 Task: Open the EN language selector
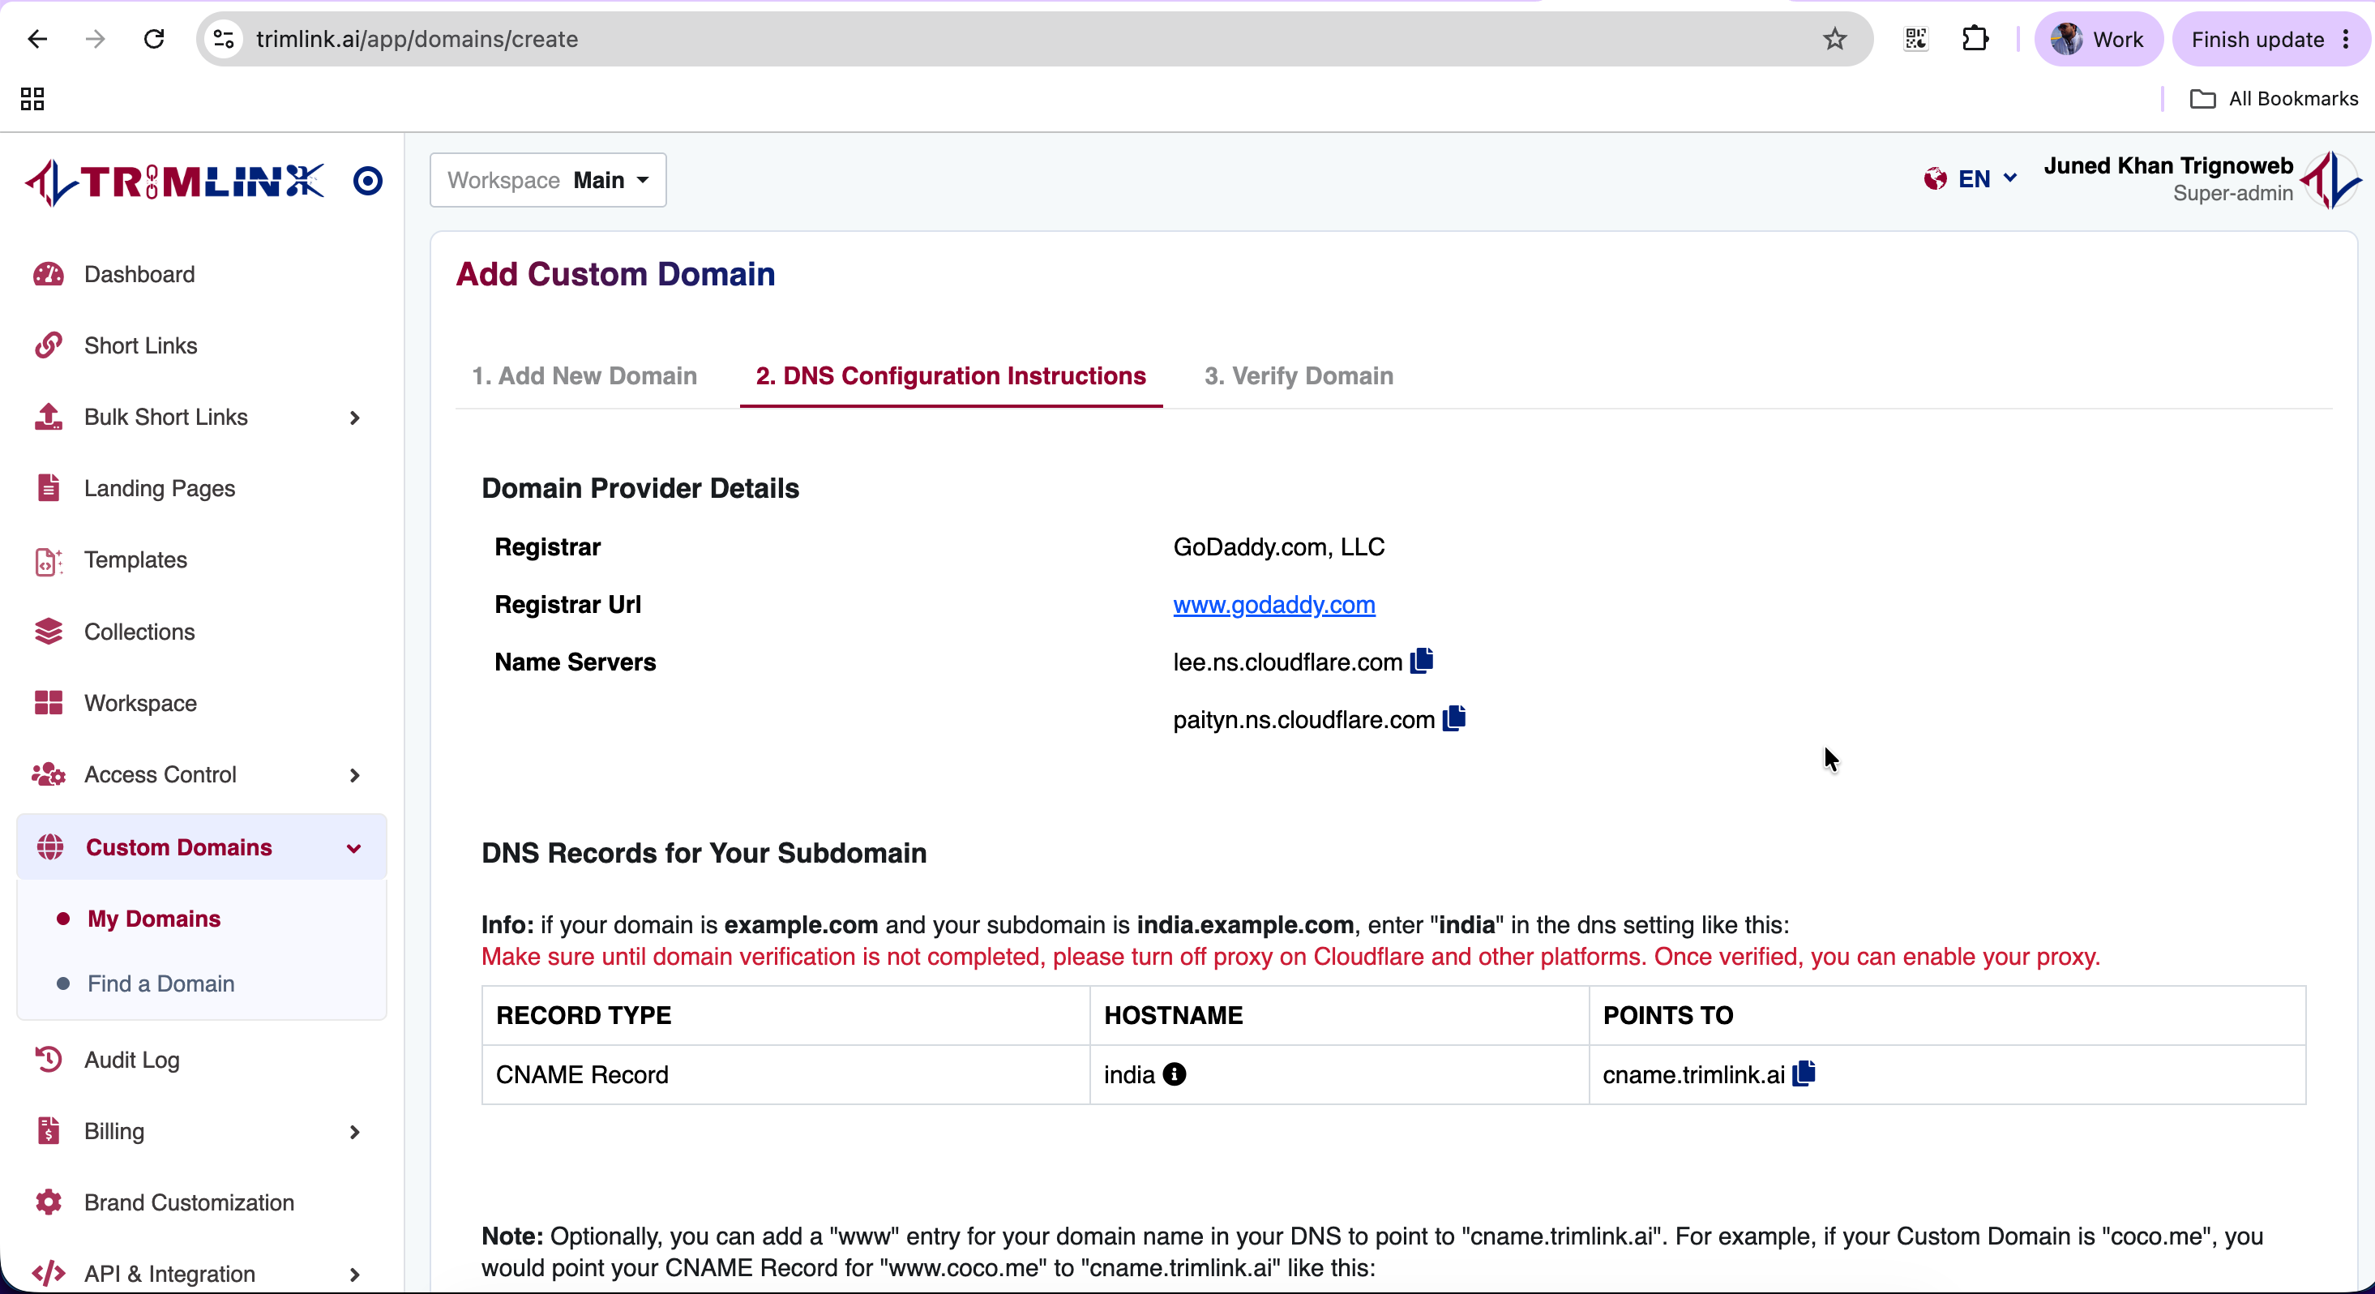[1971, 179]
